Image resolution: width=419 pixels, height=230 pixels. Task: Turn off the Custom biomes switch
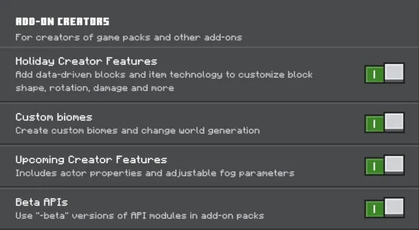pos(384,122)
